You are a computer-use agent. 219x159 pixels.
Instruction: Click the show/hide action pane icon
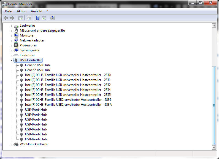point(44,18)
